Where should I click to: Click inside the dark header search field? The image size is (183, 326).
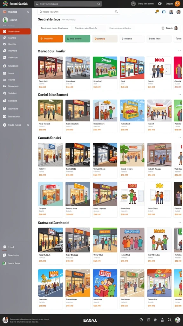(x=68, y=4)
